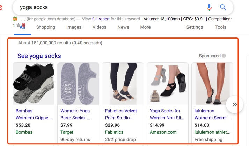
Task: Open the Bombas socks product image
Action: [x=34, y=84]
